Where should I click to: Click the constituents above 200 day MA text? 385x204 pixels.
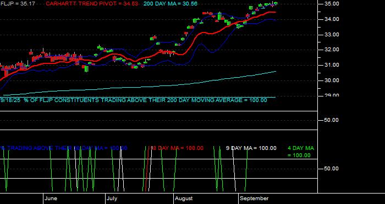click(134, 100)
